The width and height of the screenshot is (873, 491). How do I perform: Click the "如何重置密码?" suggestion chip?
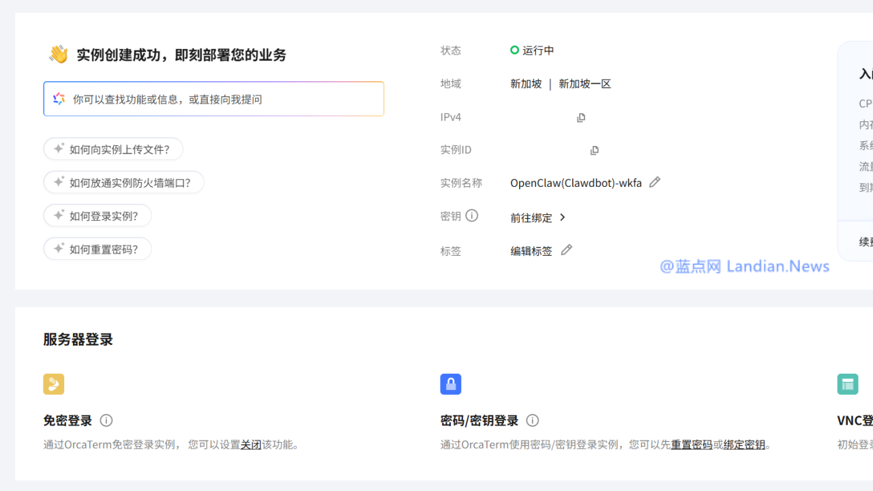tap(98, 248)
